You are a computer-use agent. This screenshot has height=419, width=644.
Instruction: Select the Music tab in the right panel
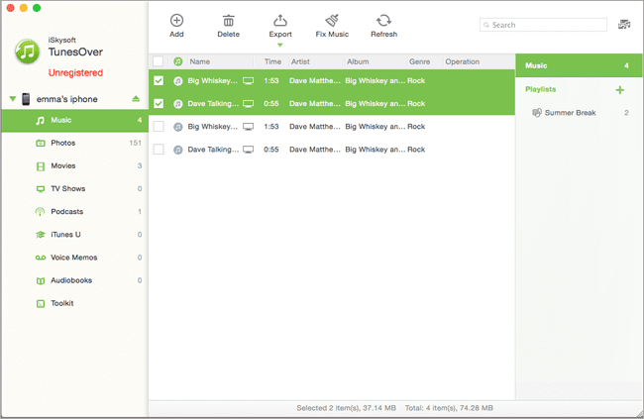tap(579, 65)
